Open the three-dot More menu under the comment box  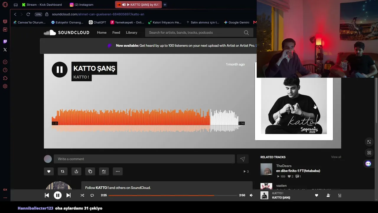click(118, 171)
